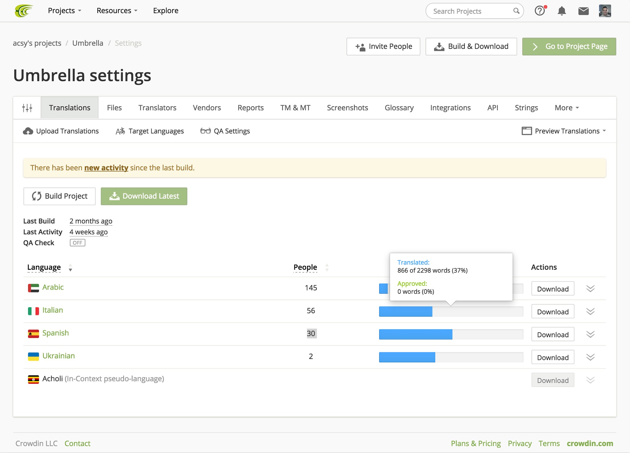
Task: Click the Contact footer link
Action: (x=77, y=443)
